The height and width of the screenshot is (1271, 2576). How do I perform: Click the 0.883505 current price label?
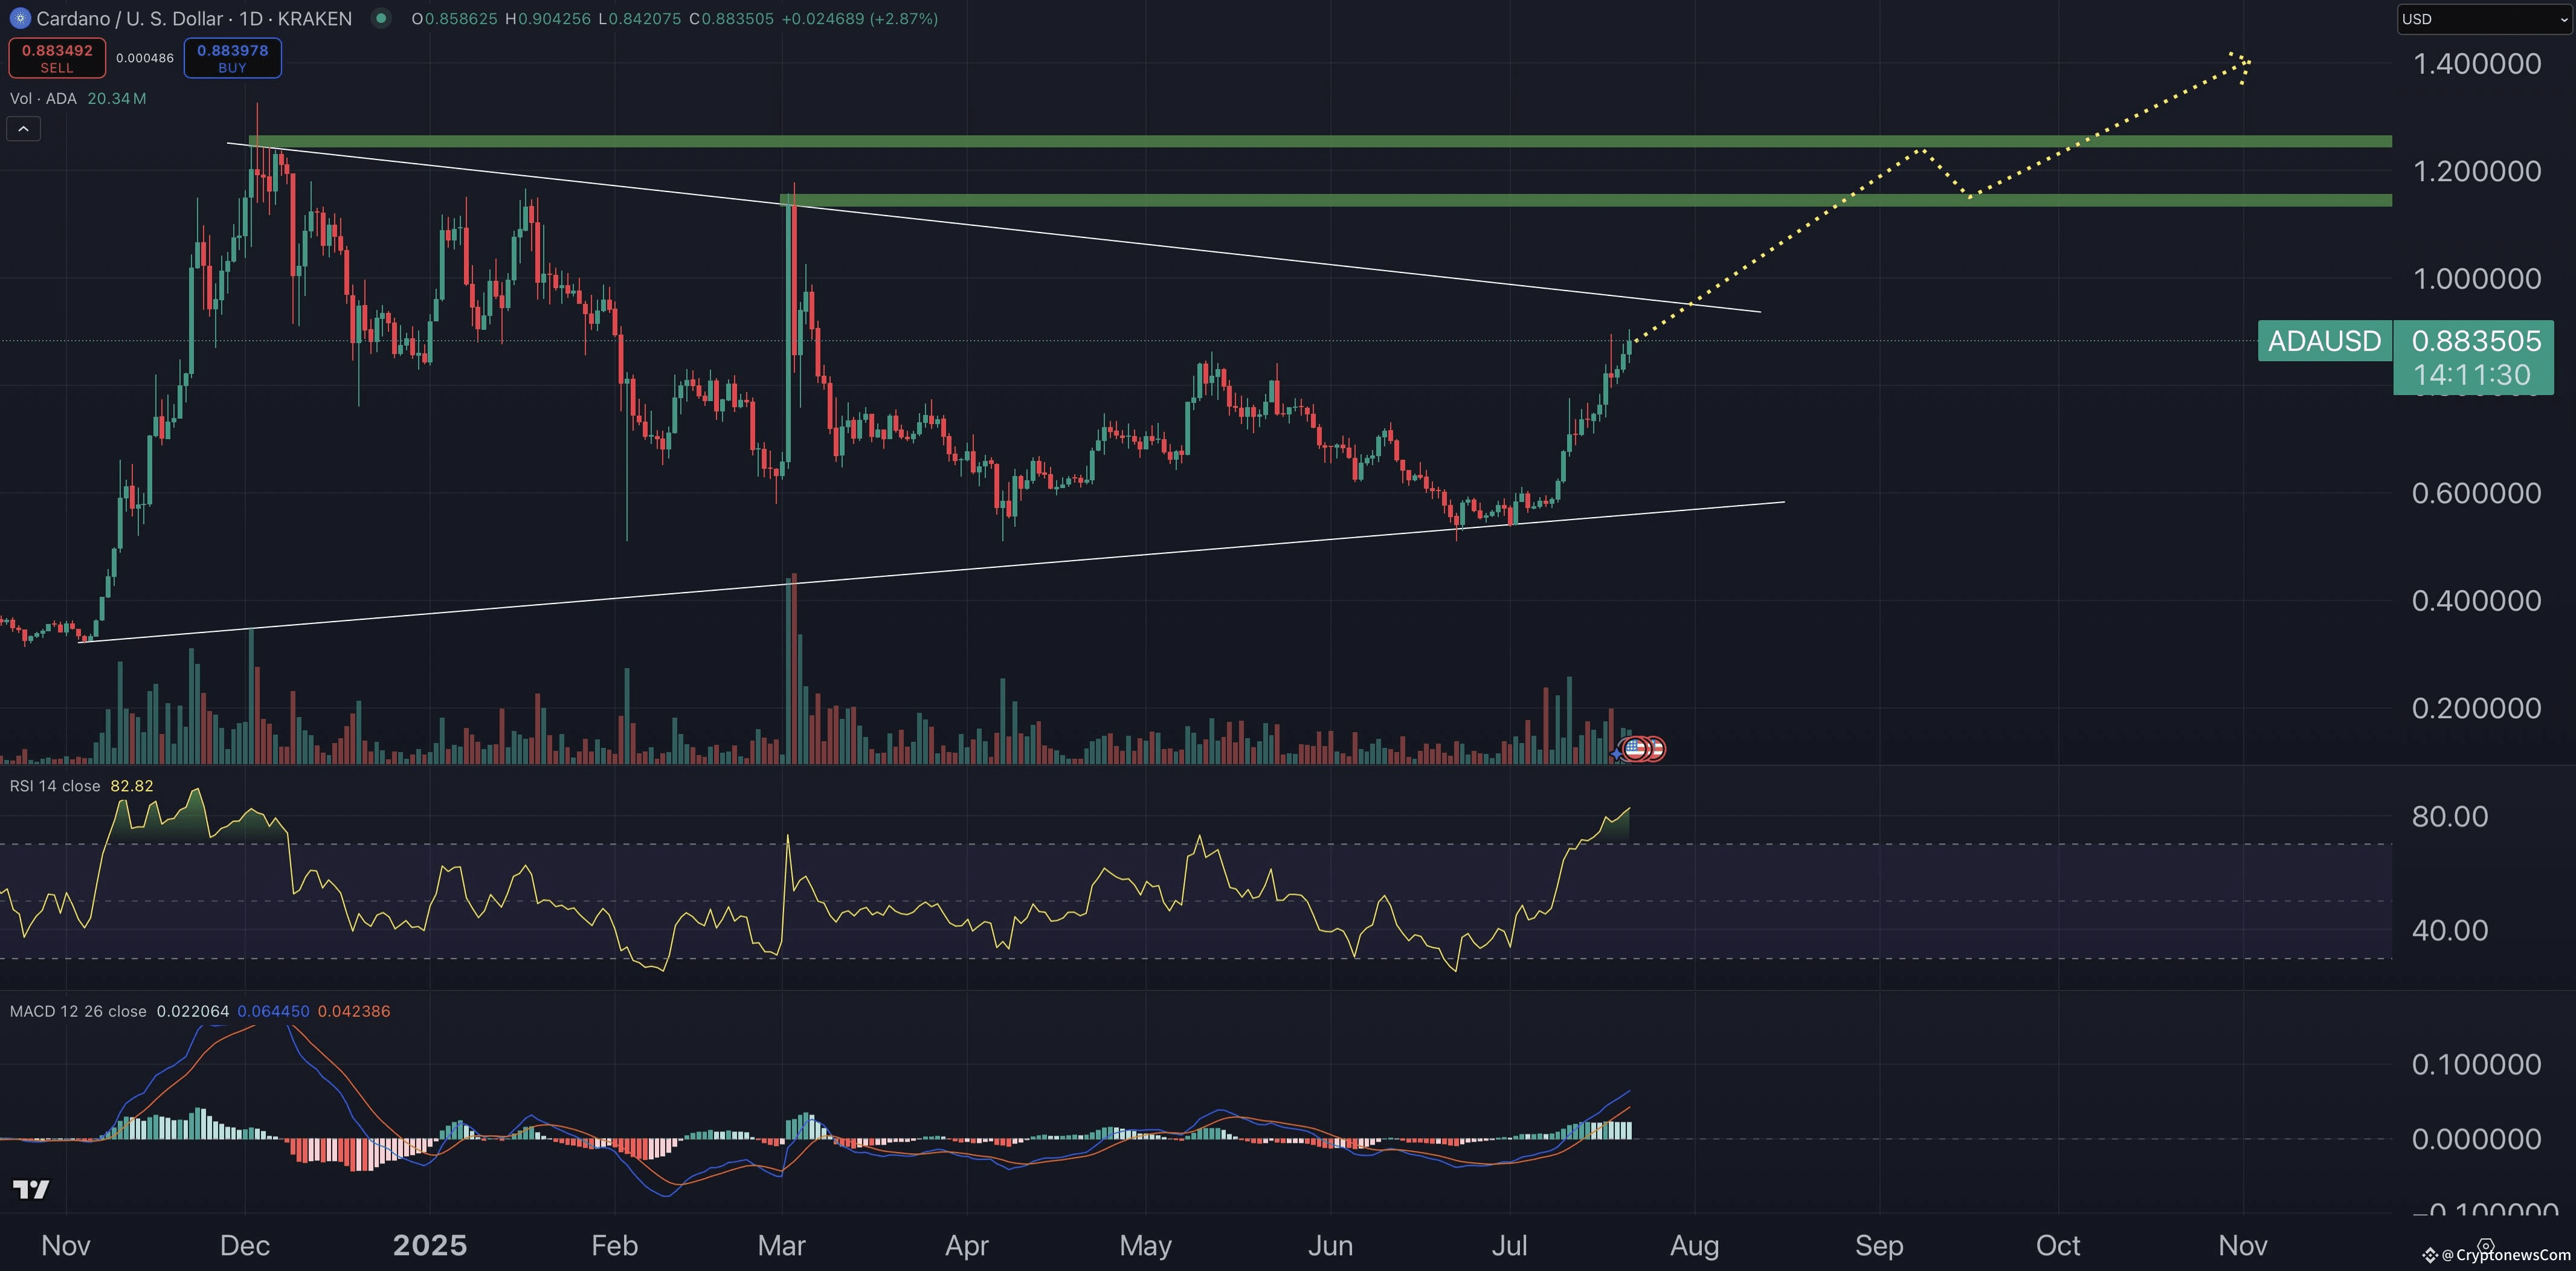2476,341
